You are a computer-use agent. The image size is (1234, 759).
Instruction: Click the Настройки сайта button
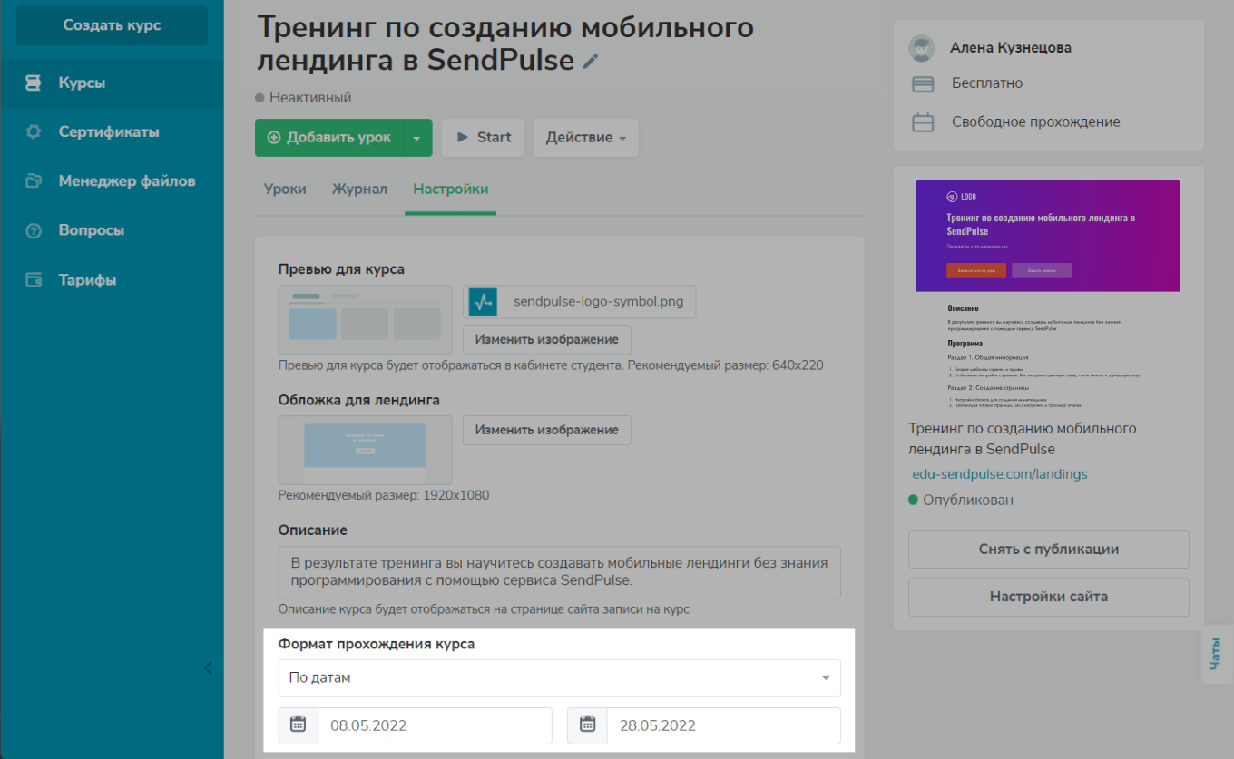[x=1049, y=598]
